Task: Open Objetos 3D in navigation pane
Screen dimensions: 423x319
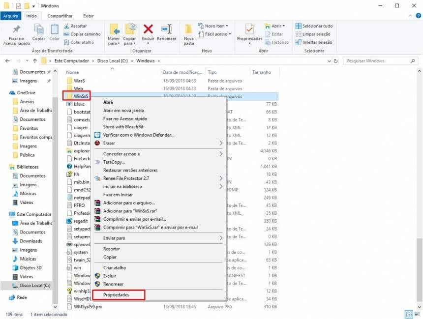Action: tap(27, 268)
